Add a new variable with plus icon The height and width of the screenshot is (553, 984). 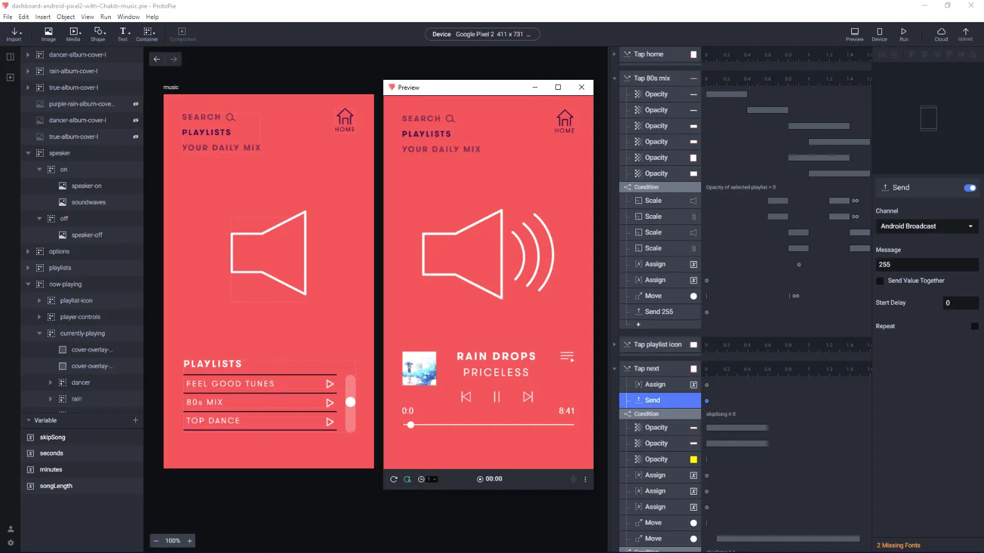(135, 420)
